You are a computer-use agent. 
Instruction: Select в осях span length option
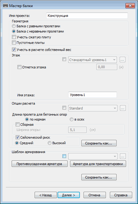(x=77, y=119)
